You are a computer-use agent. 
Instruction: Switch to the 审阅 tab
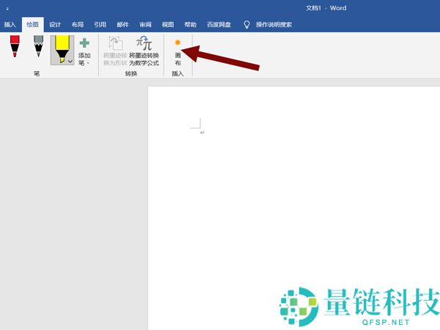(145, 24)
